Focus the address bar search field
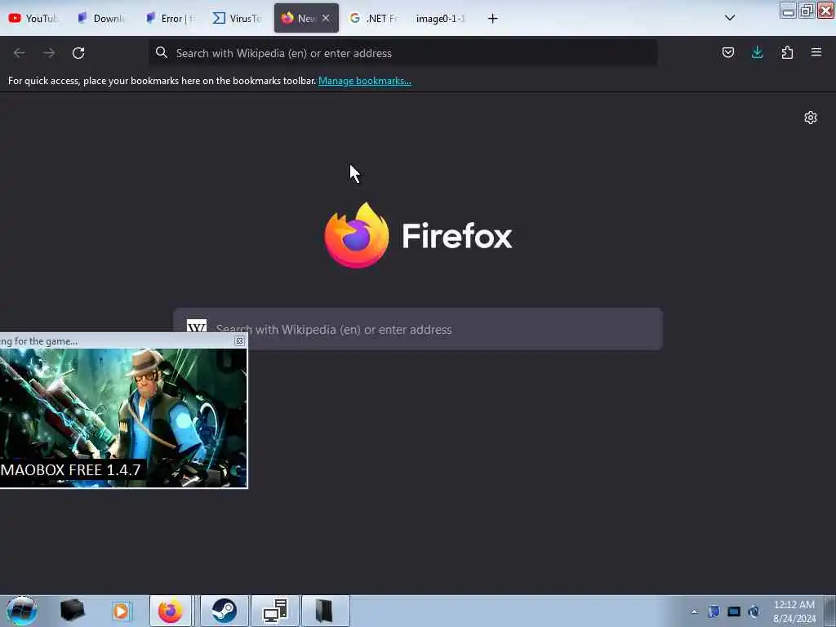 point(403,53)
